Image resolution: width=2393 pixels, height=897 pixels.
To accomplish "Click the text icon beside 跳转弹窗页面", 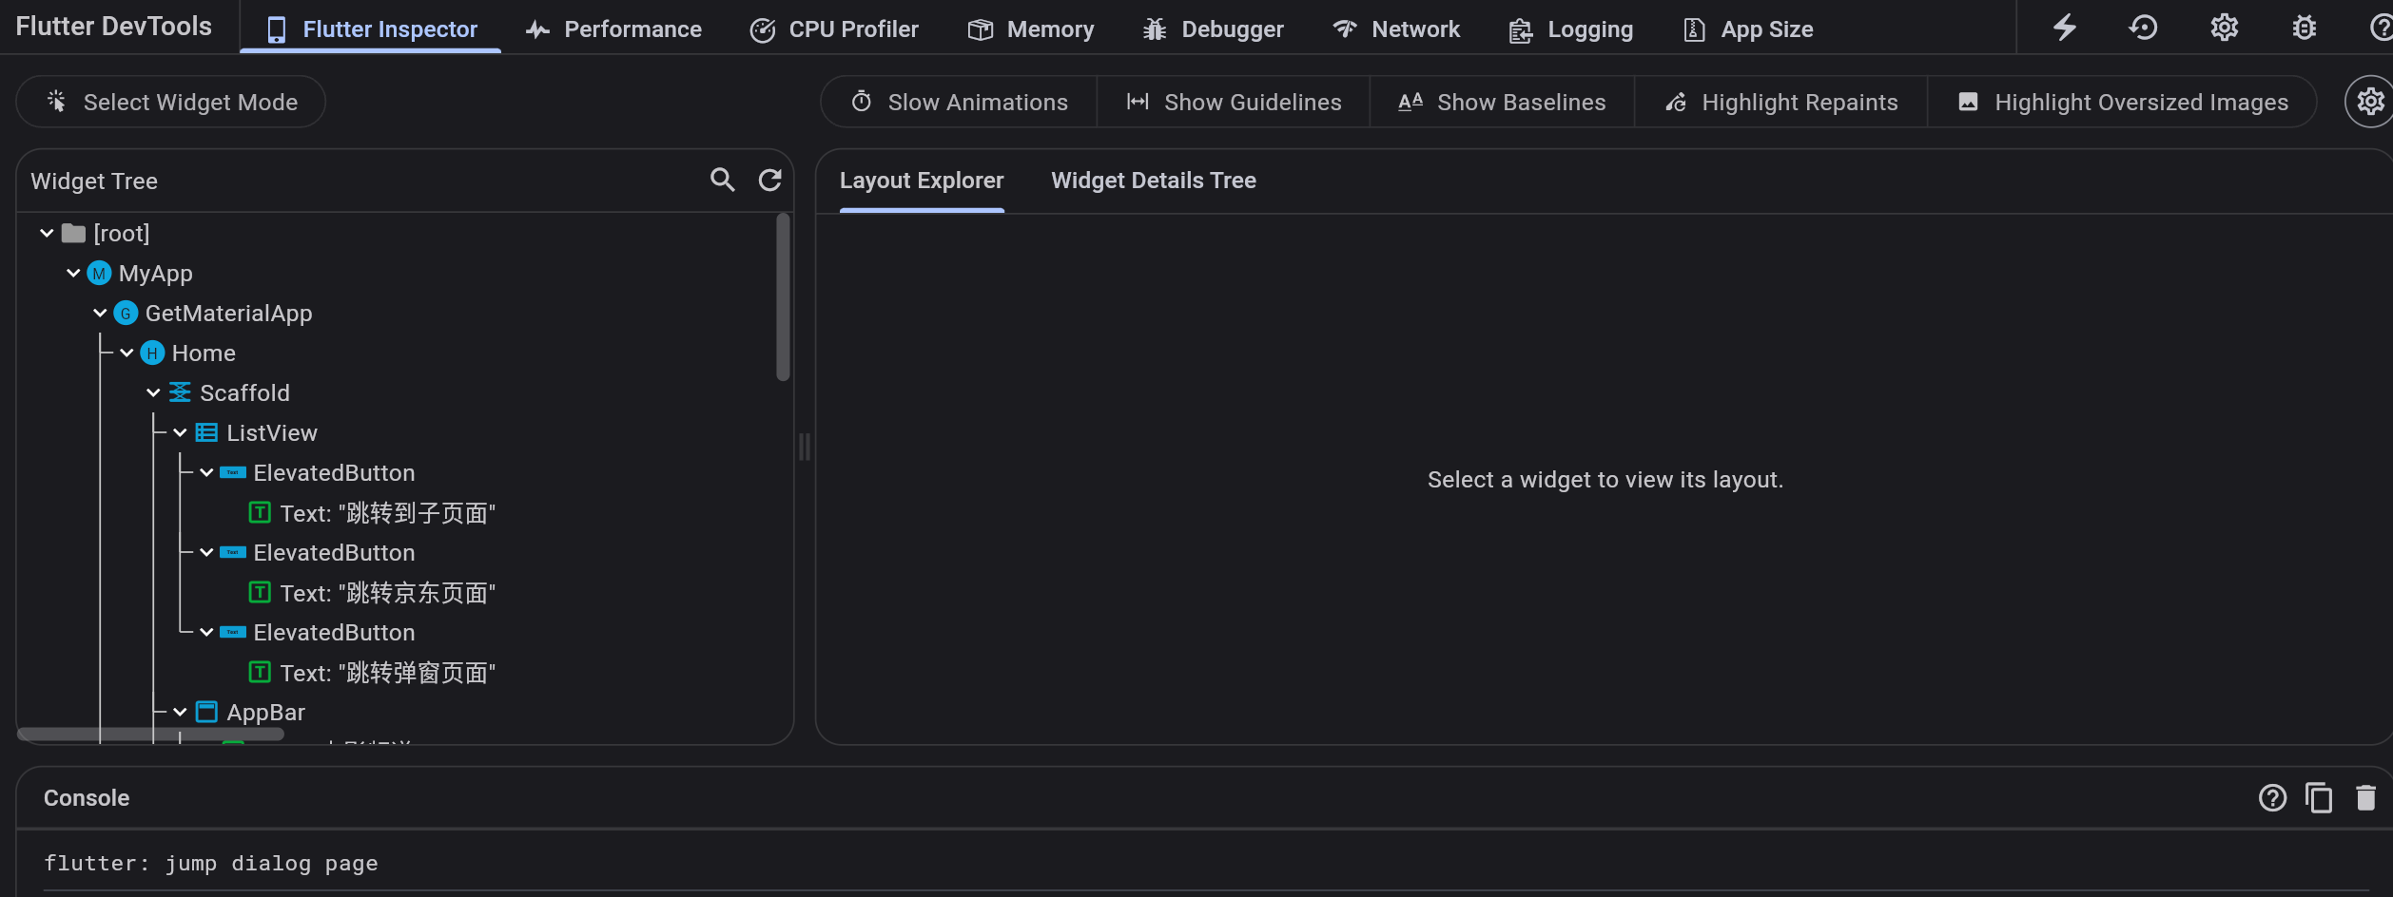I will pyautogui.click(x=260, y=673).
